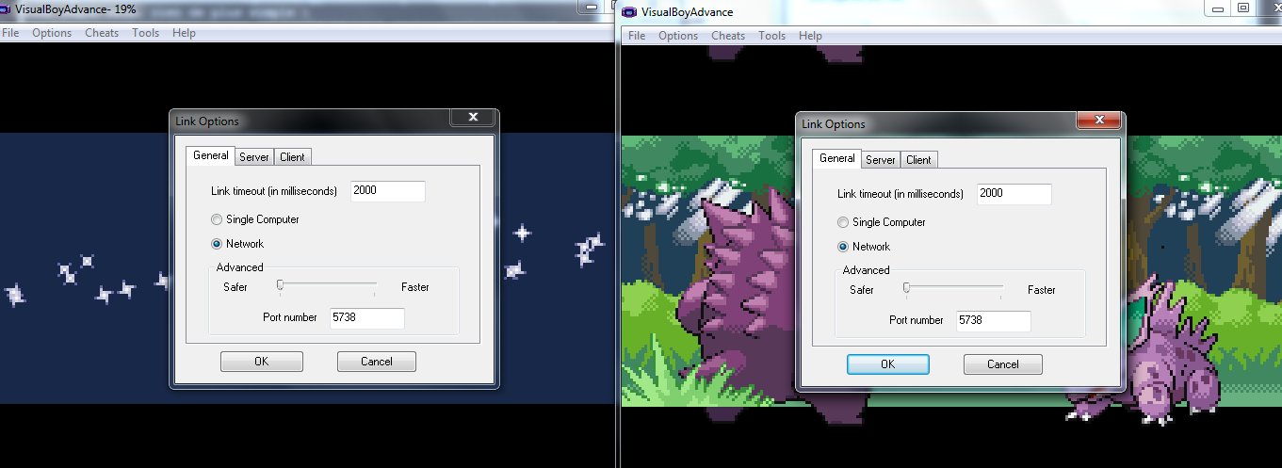Click VisualBoyAdvance icon in right title bar
The width and height of the screenshot is (1282, 468).
tap(630, 11)
